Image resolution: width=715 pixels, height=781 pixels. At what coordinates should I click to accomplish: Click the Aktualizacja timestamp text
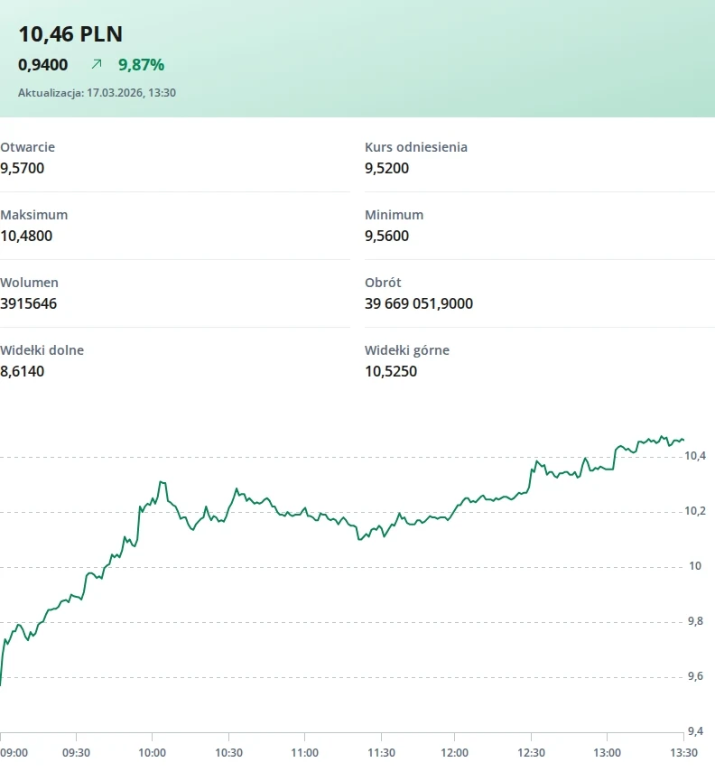pos(97,93)
